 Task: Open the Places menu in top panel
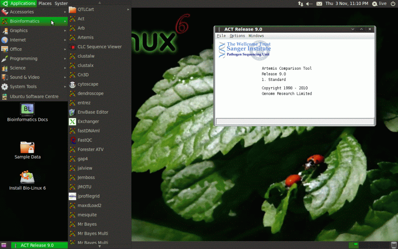pos(45,3)
